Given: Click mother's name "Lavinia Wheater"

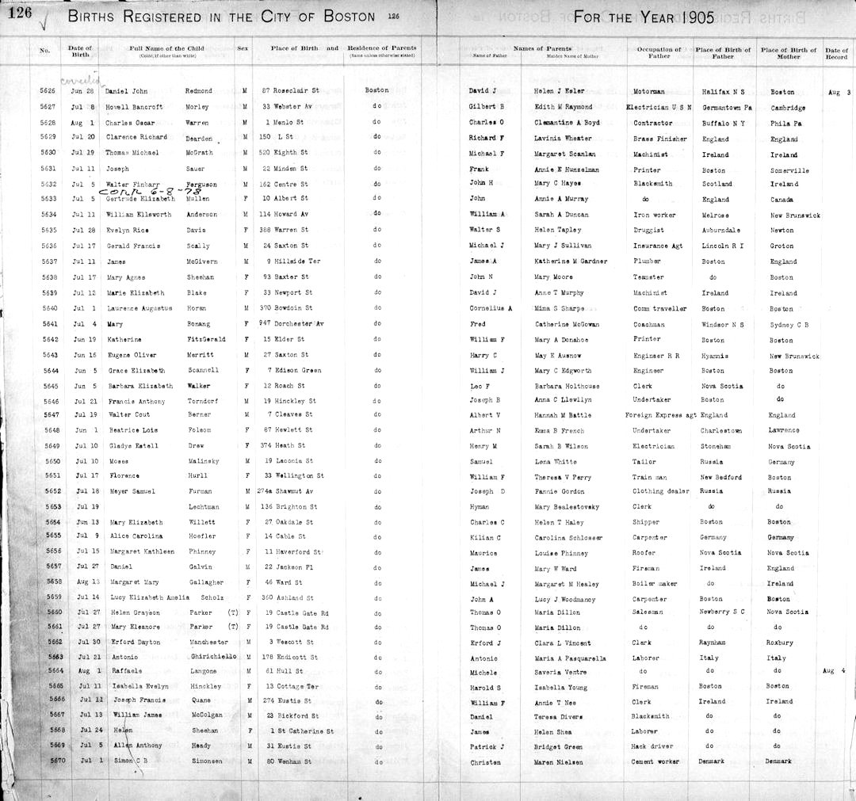Looking at the screenshot, I should point(563,139).
